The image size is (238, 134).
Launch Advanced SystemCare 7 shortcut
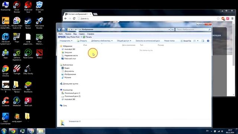click(x=6, y=39)
